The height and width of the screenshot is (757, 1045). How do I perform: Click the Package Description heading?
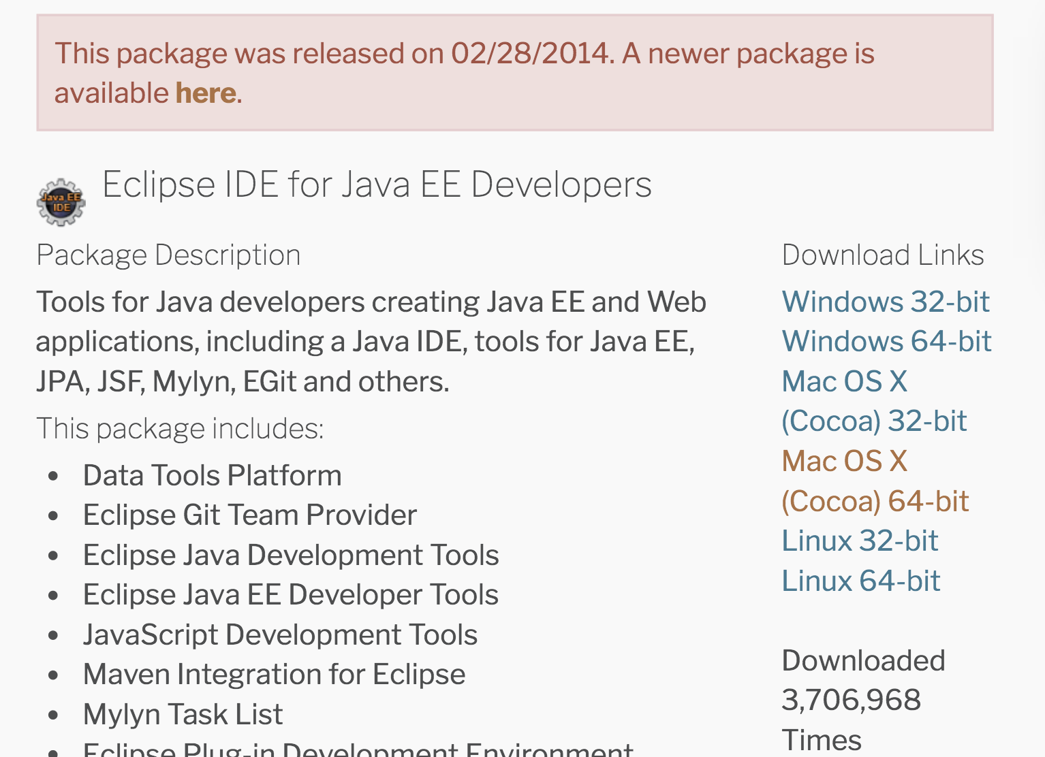tap(168, 255)
